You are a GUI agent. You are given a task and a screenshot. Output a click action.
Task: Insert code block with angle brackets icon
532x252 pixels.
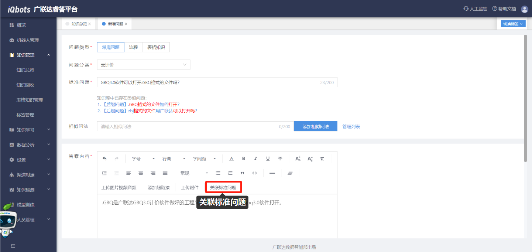(254, 173)
